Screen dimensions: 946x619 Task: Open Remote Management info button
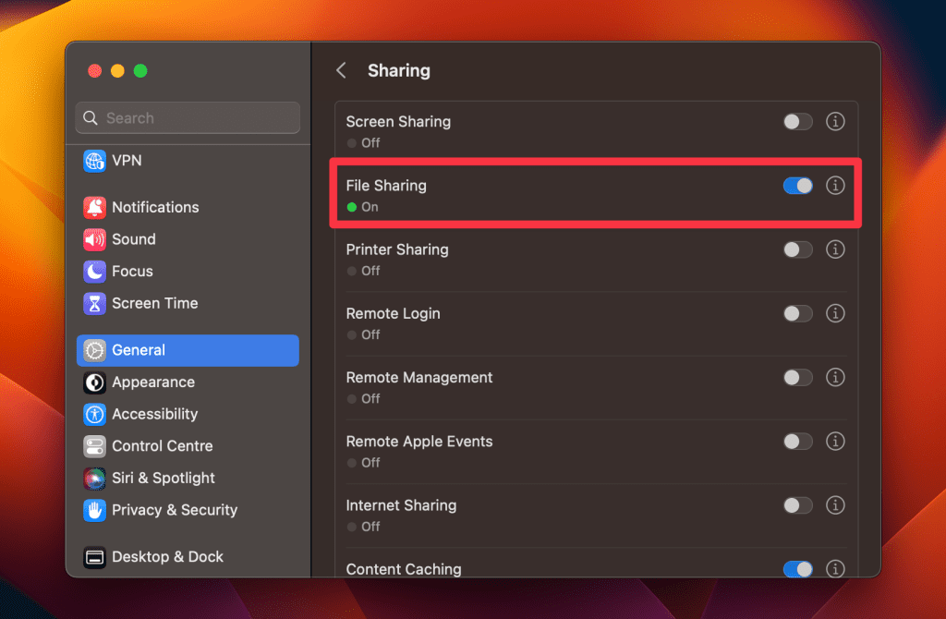pyautogui.click(x=835, y=378)
